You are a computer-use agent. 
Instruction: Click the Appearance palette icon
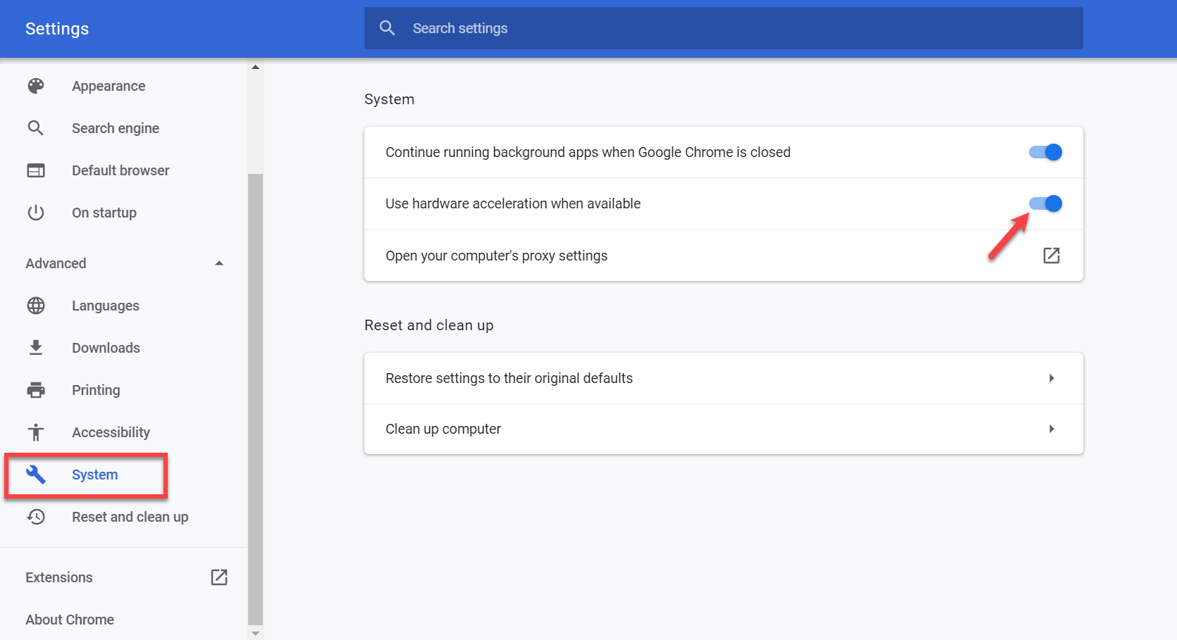point(36,86)
